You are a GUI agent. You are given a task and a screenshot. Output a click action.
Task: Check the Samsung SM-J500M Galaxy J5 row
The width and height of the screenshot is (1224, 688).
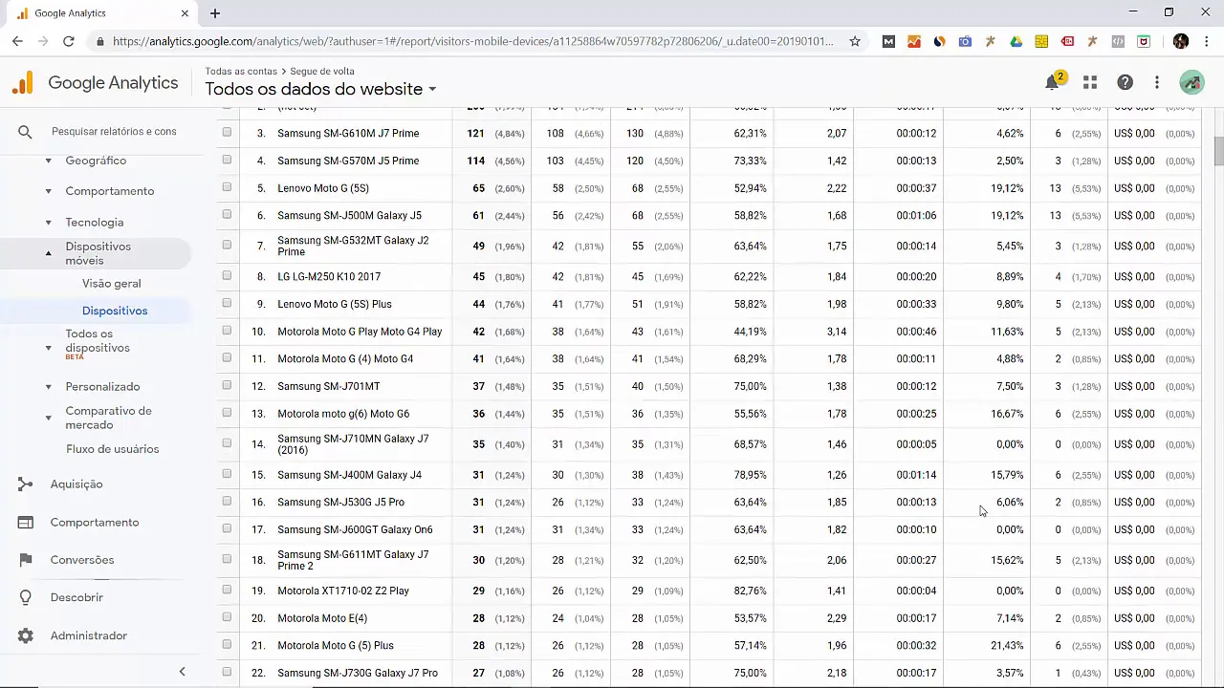[x=227, y=215]
